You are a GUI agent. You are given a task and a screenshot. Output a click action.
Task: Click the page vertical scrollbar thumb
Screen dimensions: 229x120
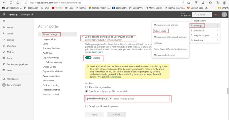[x=228, y=91]
